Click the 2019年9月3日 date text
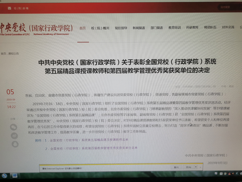Viewport: 242px width, 182px height. (217, 163)
